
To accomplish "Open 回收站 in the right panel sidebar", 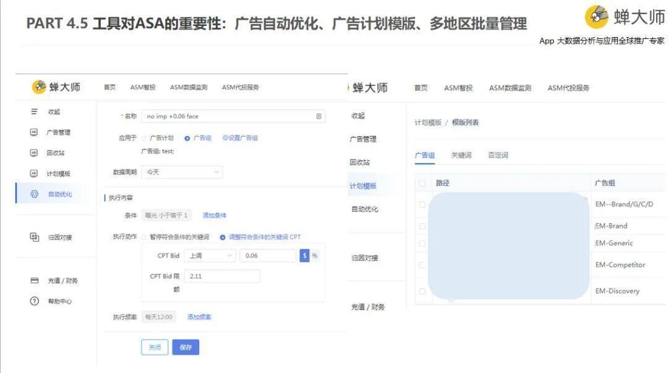I will tap(359, 163).
